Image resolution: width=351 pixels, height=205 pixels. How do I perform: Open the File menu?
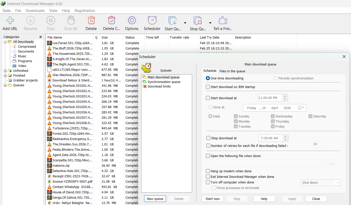click(x=18, y=11)
